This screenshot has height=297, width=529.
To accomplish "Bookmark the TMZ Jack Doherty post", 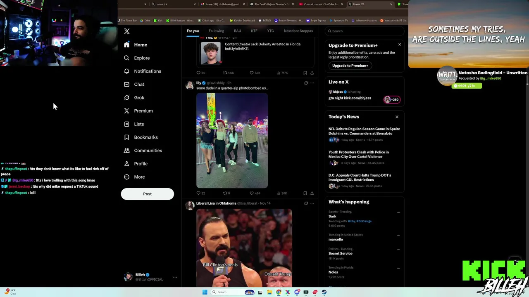I will pos(305,73).
